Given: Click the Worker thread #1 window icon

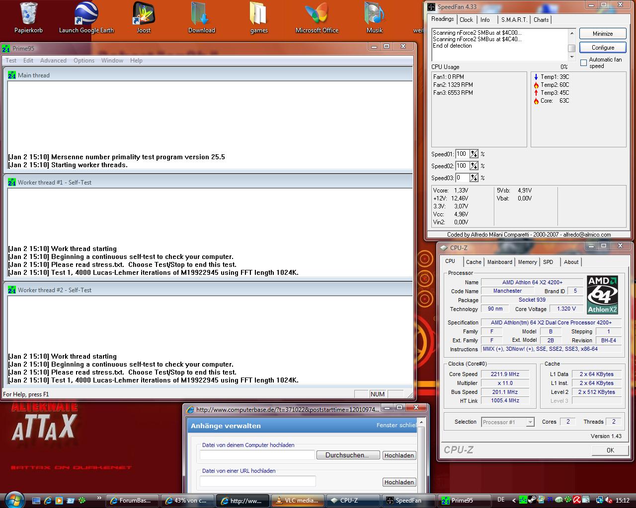Looking at the screenshot, I should click(12, 183).
